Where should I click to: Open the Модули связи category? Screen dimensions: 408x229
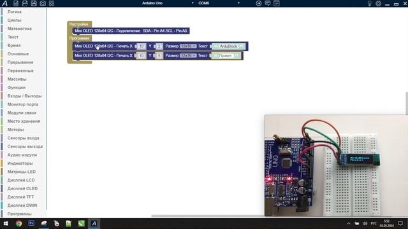pos(22,113)
